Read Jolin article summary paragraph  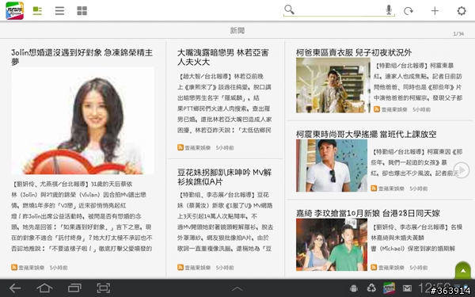click(82, 216)
